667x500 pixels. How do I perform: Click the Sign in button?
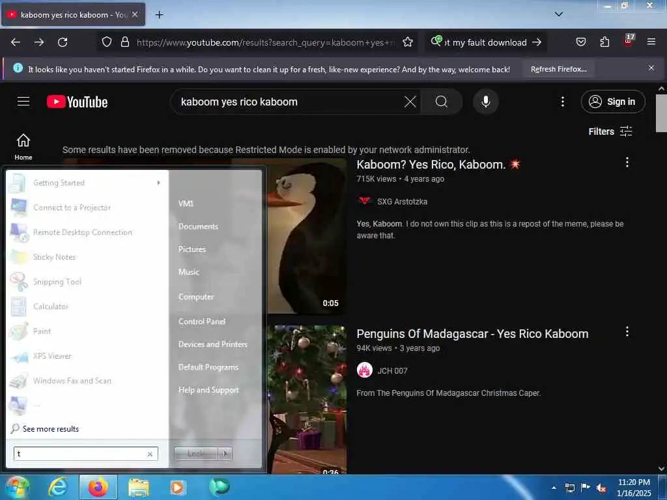coord(612,102)
